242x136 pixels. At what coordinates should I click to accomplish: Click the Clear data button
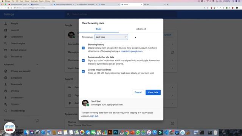point(153,92)
